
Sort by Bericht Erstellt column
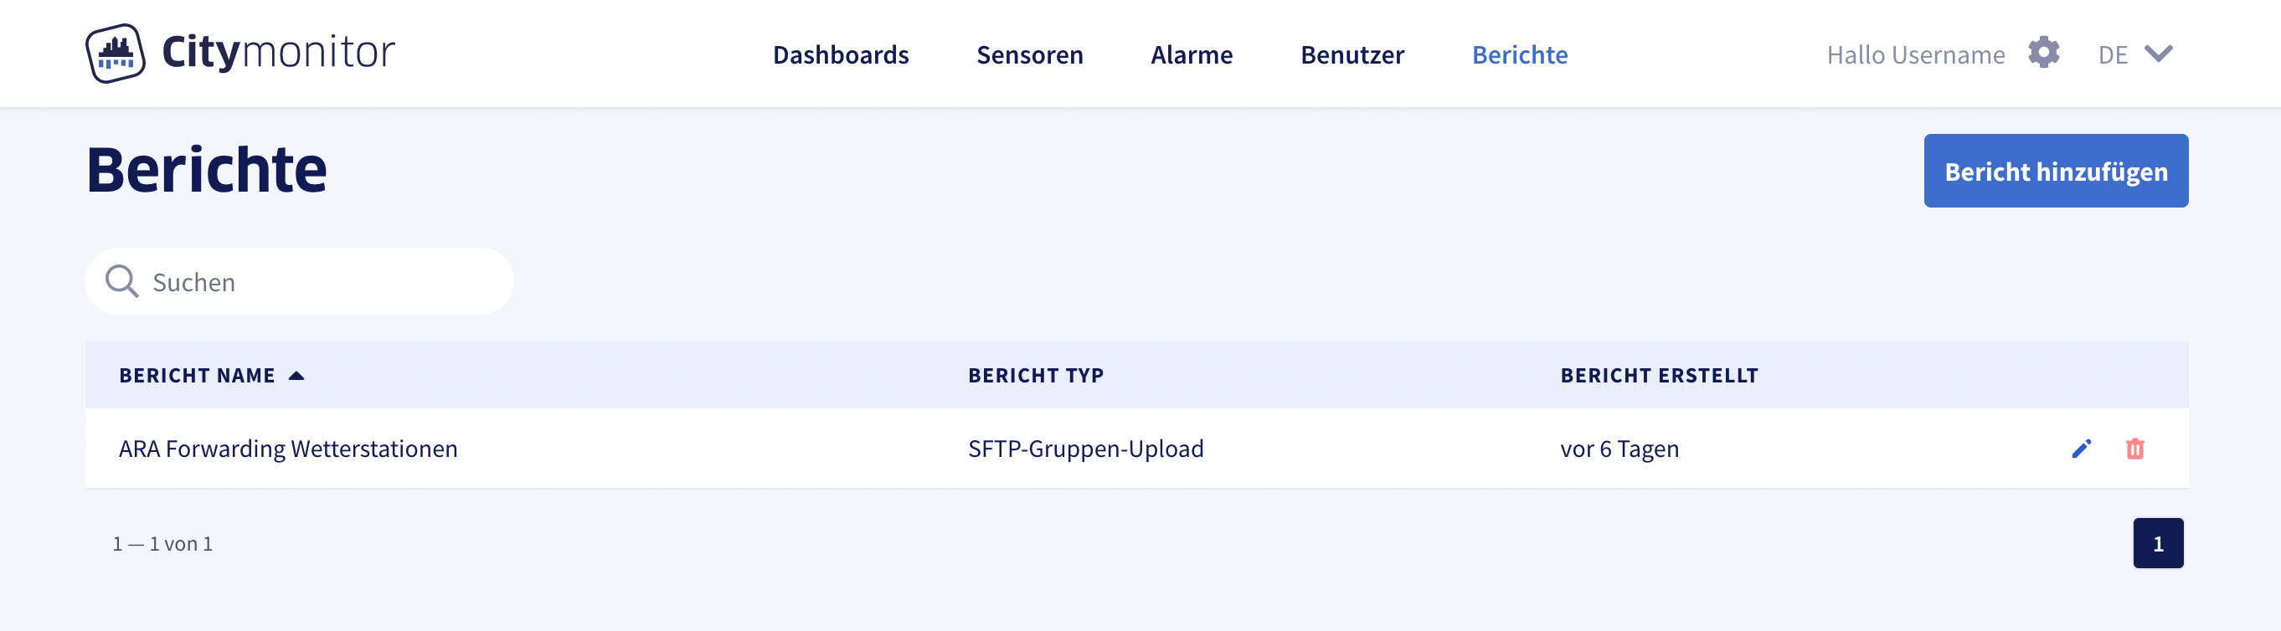tap(1659, 375)
